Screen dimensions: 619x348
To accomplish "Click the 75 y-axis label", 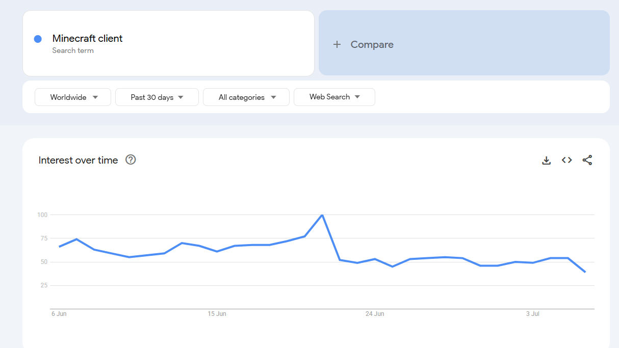I will [x=44, y=238].
